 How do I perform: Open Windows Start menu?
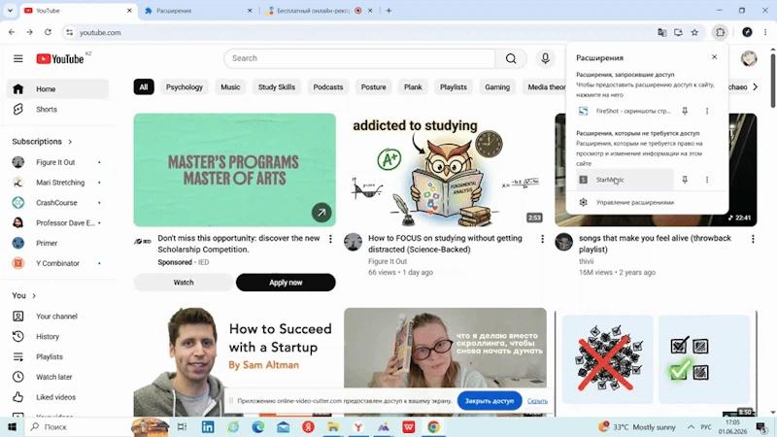pos(12,426)
